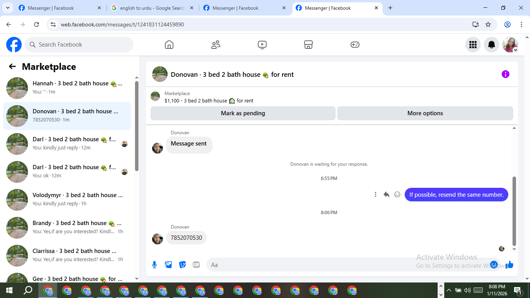Open the Gaming controller icon in the top bar

pyautogui.click(x=355, y=45)
